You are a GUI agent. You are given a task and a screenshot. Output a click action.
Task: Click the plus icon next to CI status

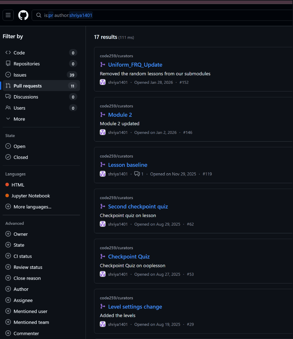8,256
